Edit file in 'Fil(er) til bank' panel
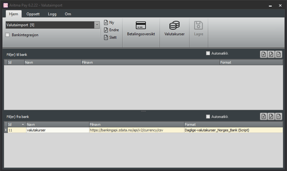 click(271, 54)
